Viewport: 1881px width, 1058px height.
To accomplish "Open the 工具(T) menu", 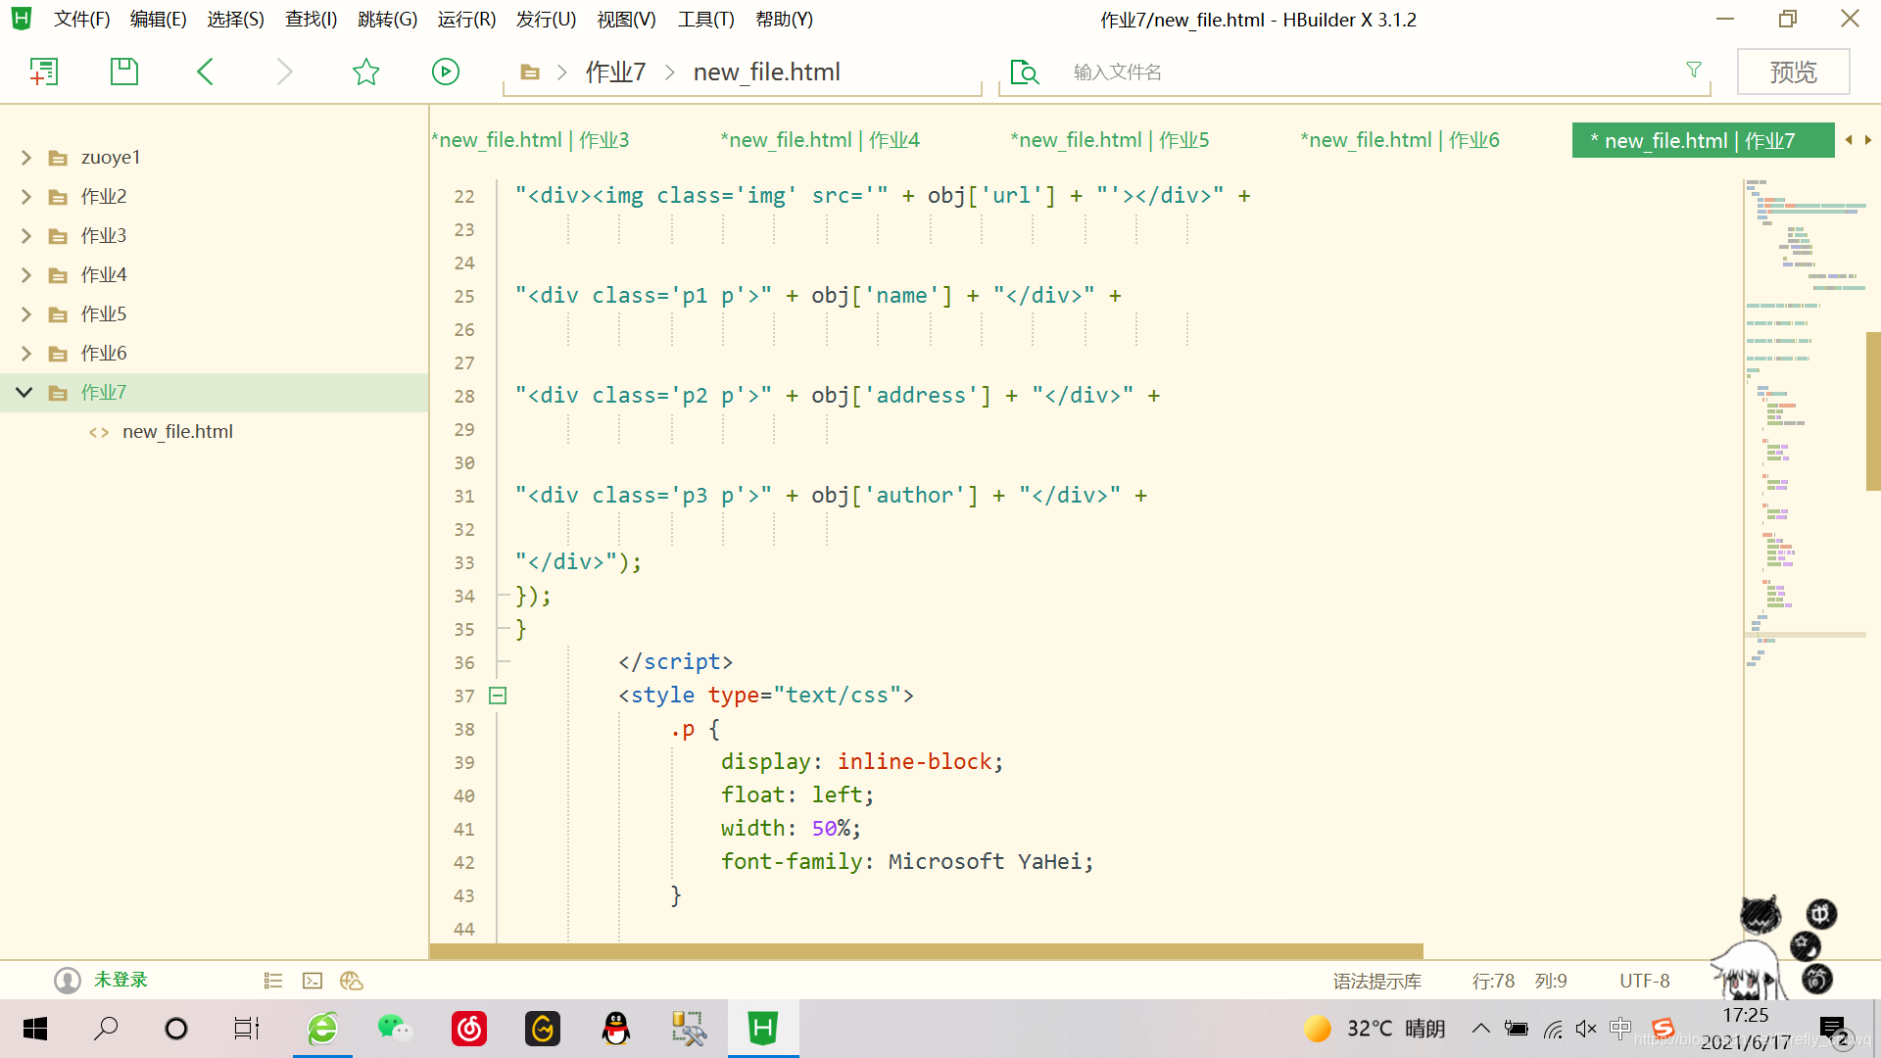I will (705, 20).
